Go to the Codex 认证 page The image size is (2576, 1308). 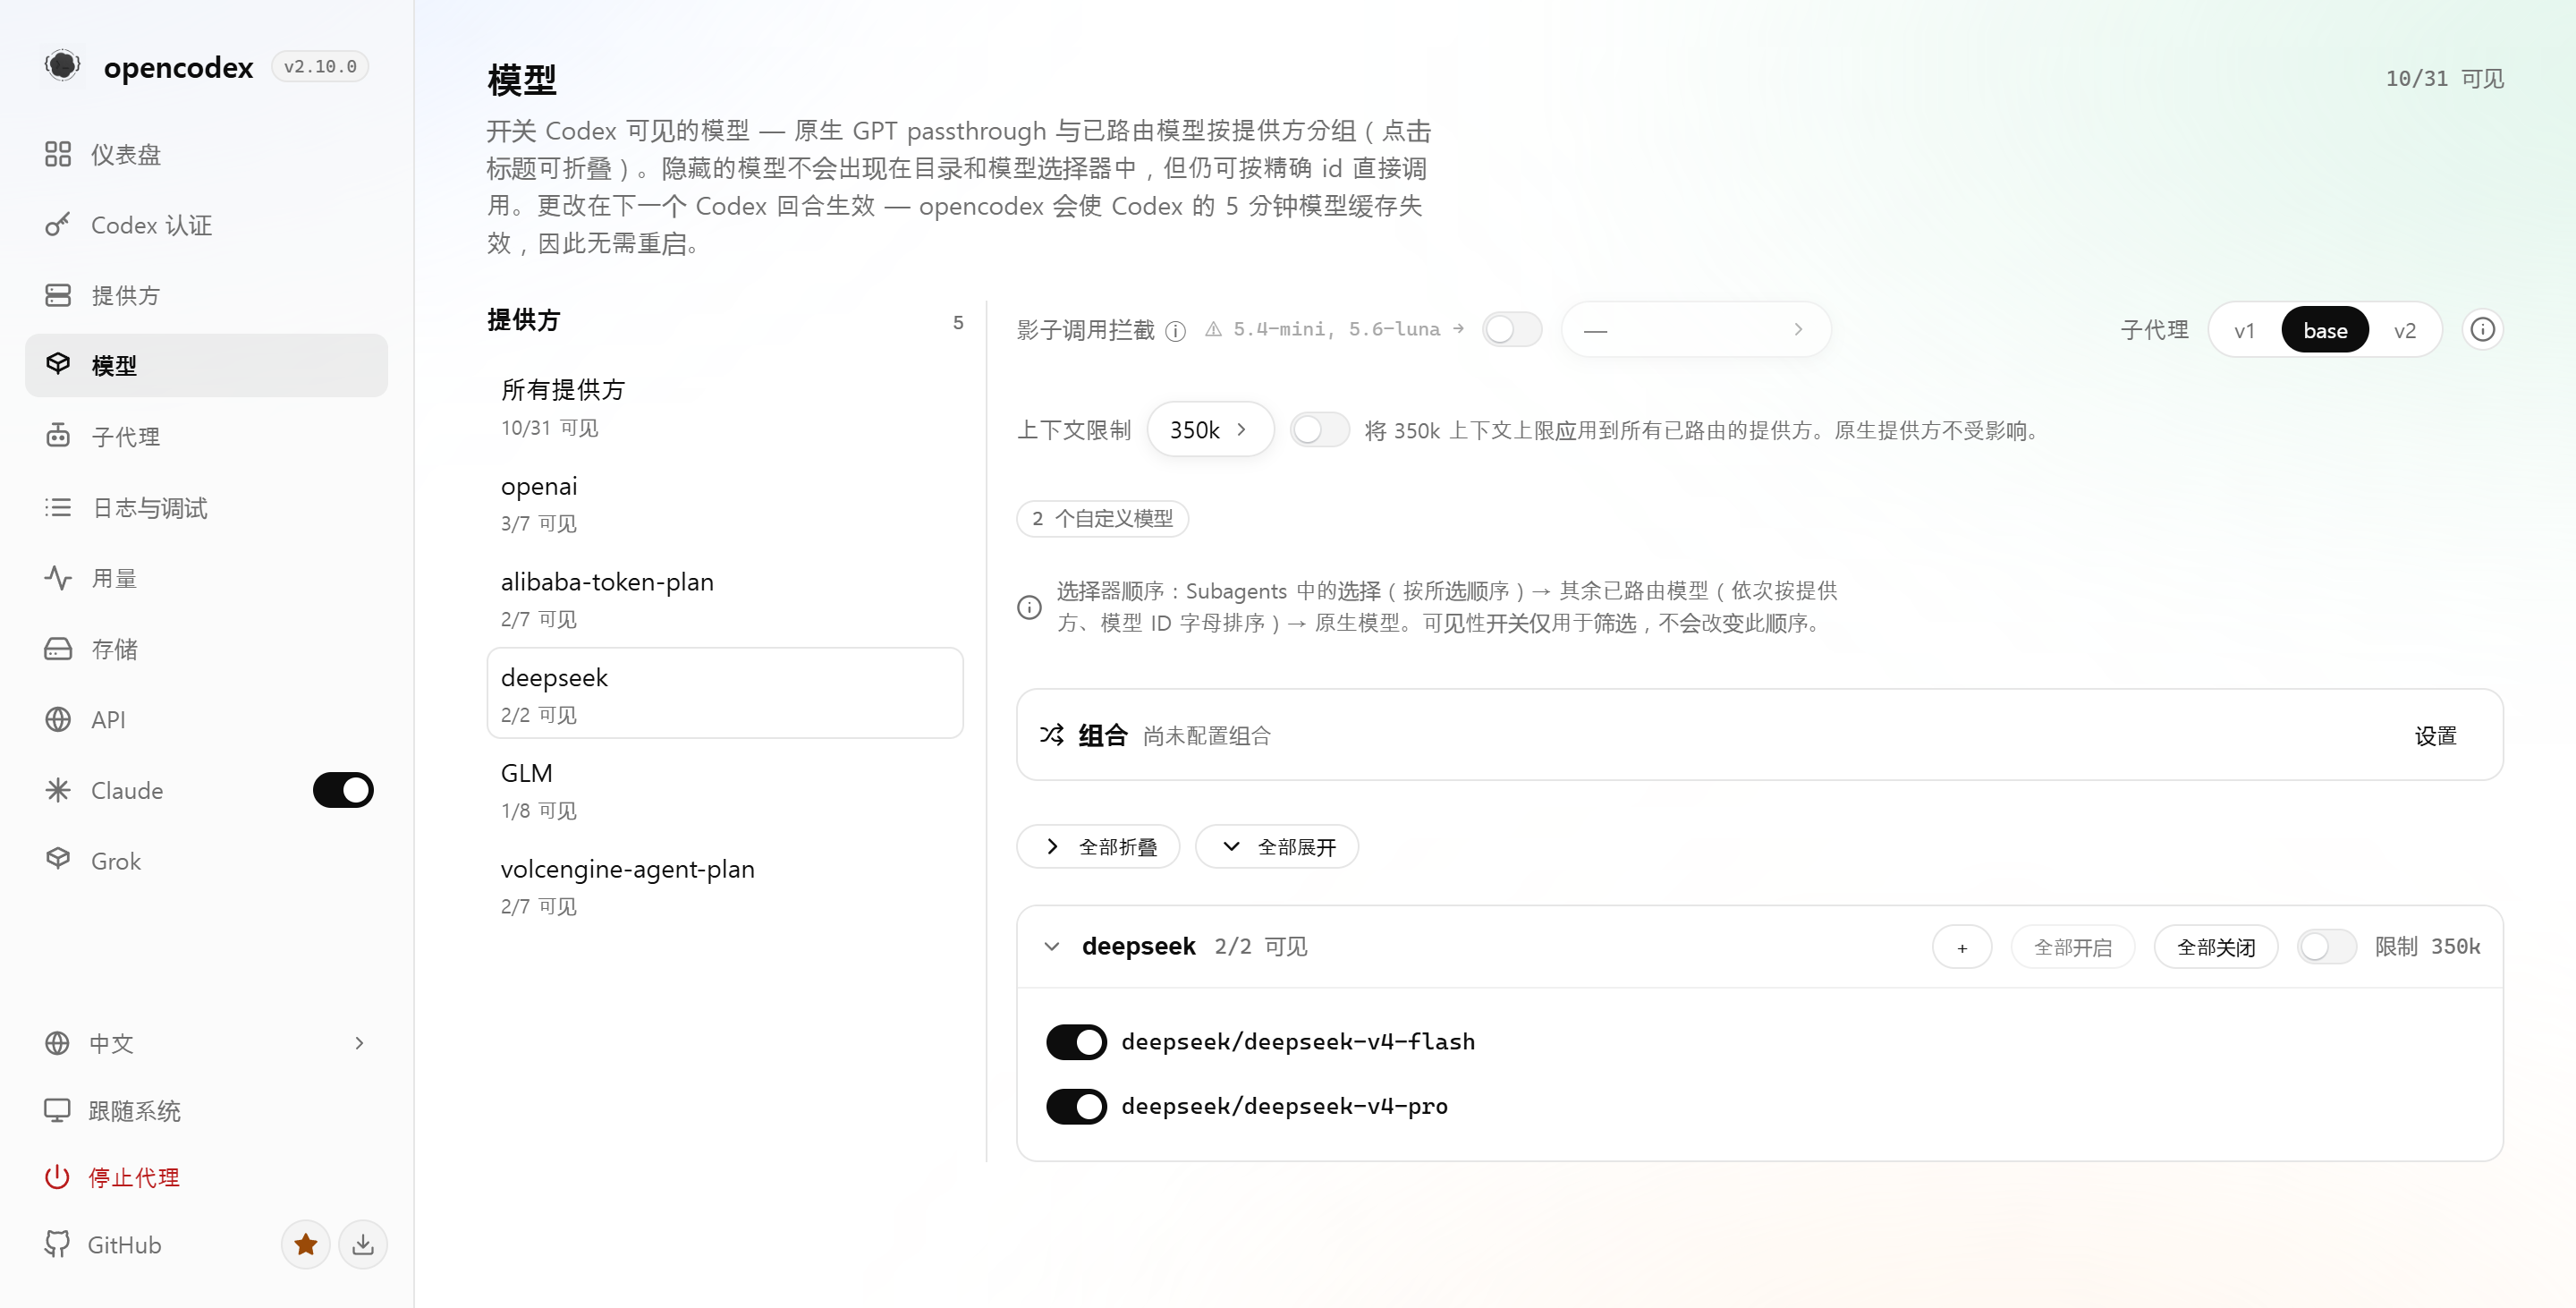206,225
